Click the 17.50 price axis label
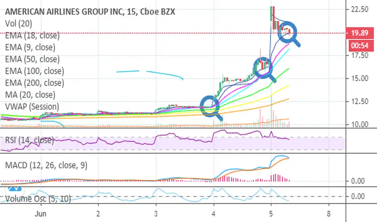The width and height of the screenshot is (377, 222). (x=360, y=55)
